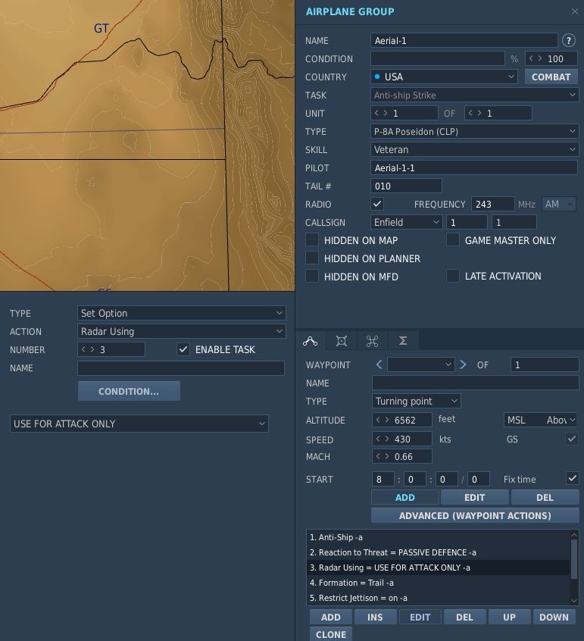This screenshot has height=641, width=584.
Task: Decrease the UNIT number stepper
Action: pyautogui.click(x=376, y=113)
